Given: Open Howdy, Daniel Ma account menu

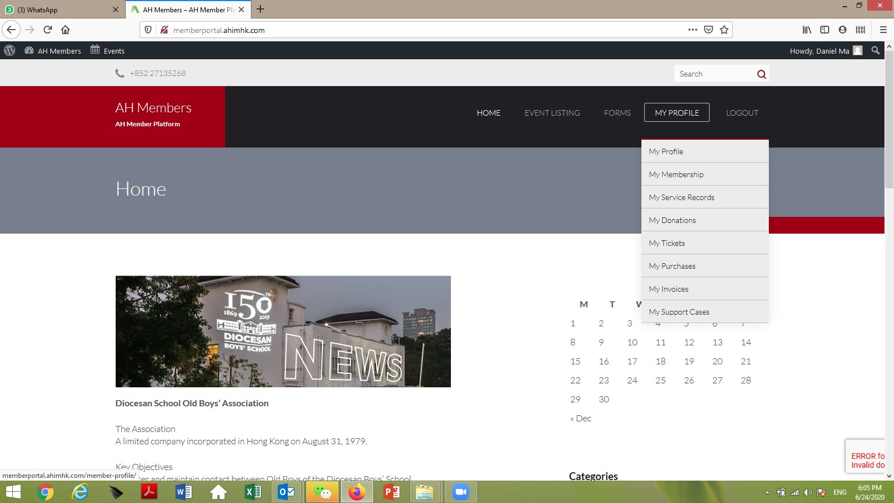Looking at the screenshot, I should [826, 51].
